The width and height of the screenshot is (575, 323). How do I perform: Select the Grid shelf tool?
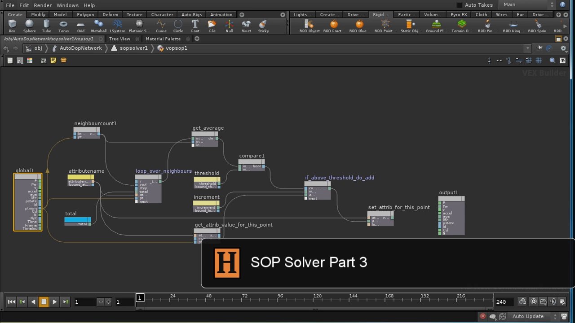click(x=81, y=26)
